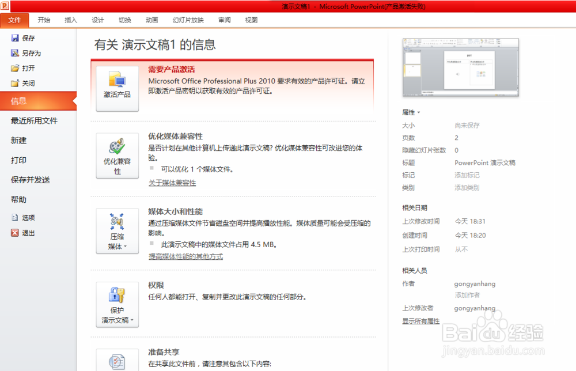Click the 今天 18:20 creation time
Image resolution: width=576 pixels, height=371 pixels.
pyautogui.click(x=470, y=235)
